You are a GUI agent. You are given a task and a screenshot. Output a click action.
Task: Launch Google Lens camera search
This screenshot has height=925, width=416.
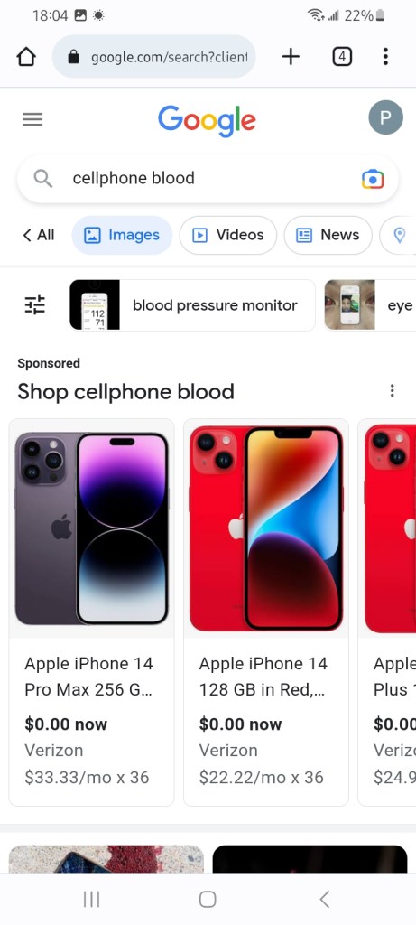pos(373,179)
